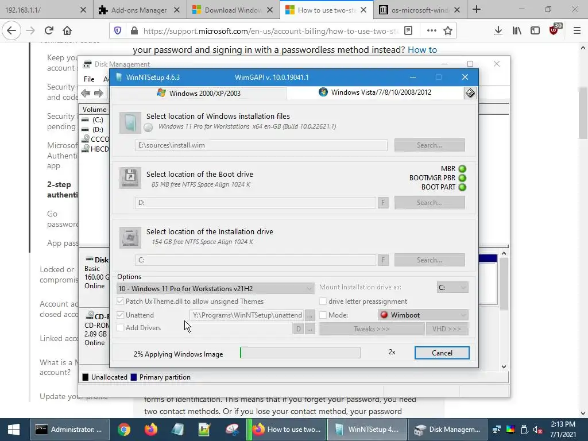Click the Firefox address bar URL

coord(270,31)
